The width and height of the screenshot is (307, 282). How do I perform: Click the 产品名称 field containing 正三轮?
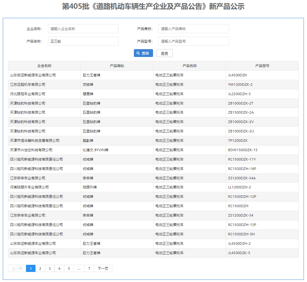[x=83, y=41]
